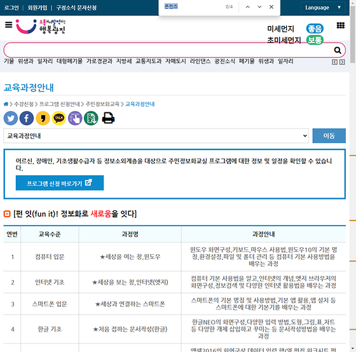
Task: Click the 인터넷 기초 cell
Action: (x=50, y=282)
